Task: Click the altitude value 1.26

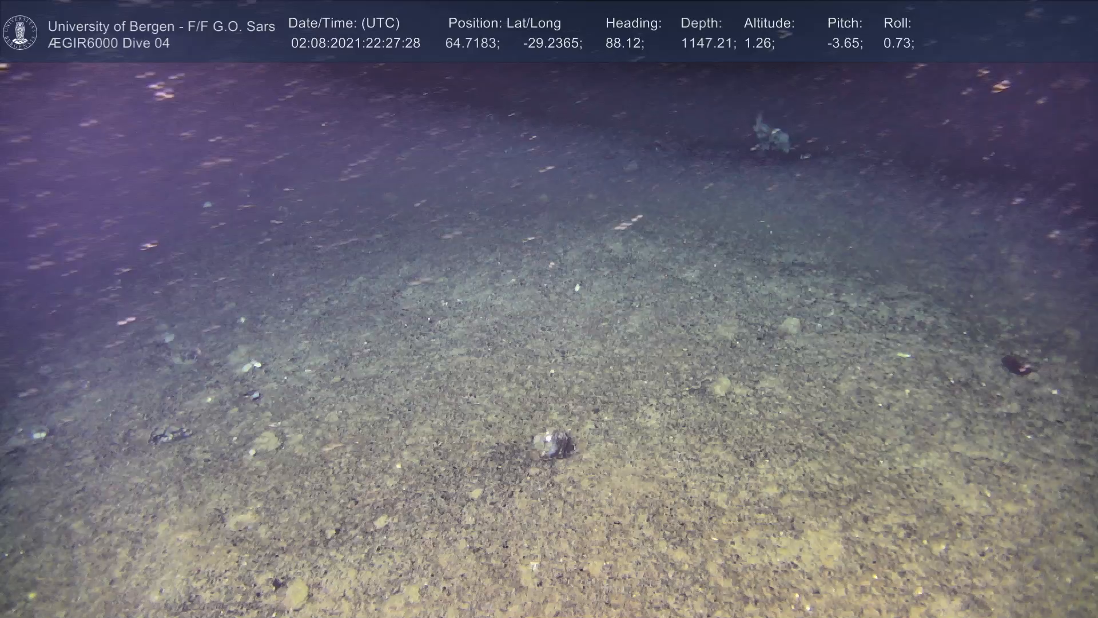Action: (758, 43)
